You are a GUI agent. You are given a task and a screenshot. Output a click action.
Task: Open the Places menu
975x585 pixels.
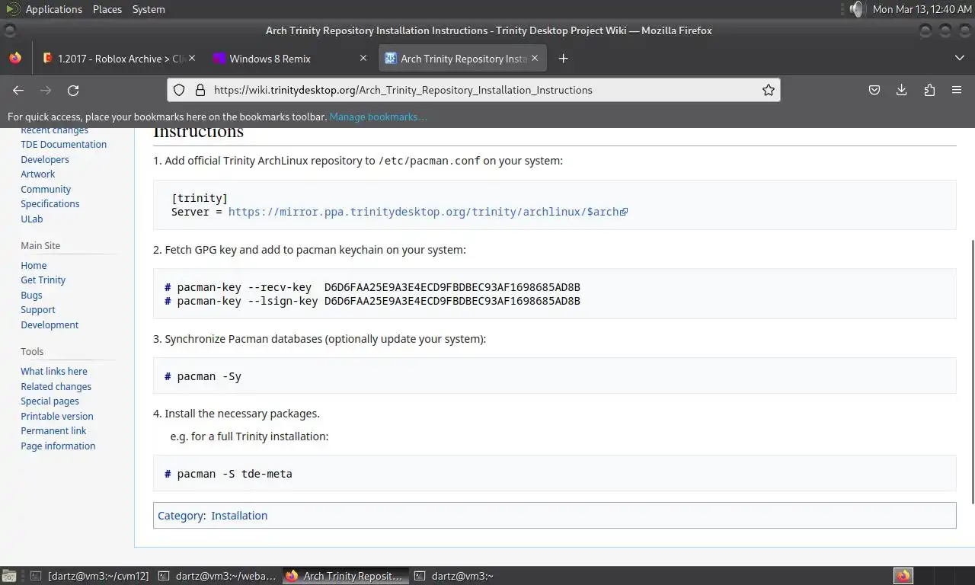107,9
